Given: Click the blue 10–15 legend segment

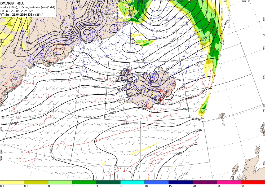Looking at the screenshot, I should 157,182.
